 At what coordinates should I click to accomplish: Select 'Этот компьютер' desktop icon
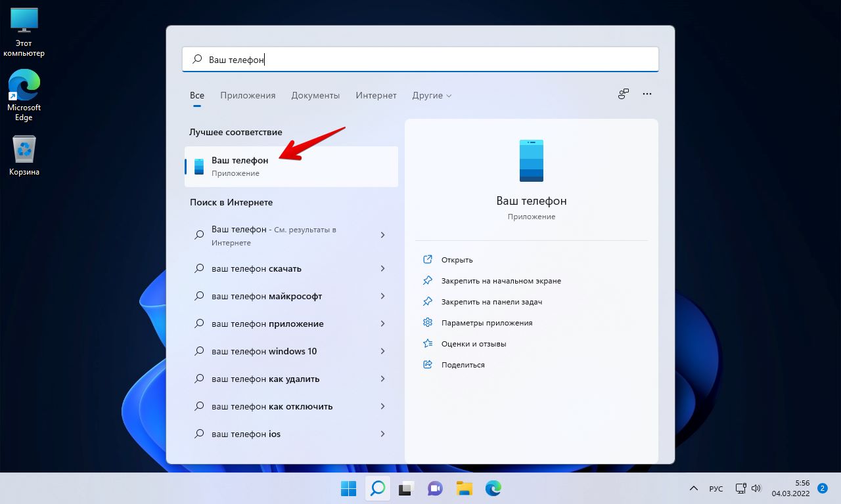[x=24, y=33]
